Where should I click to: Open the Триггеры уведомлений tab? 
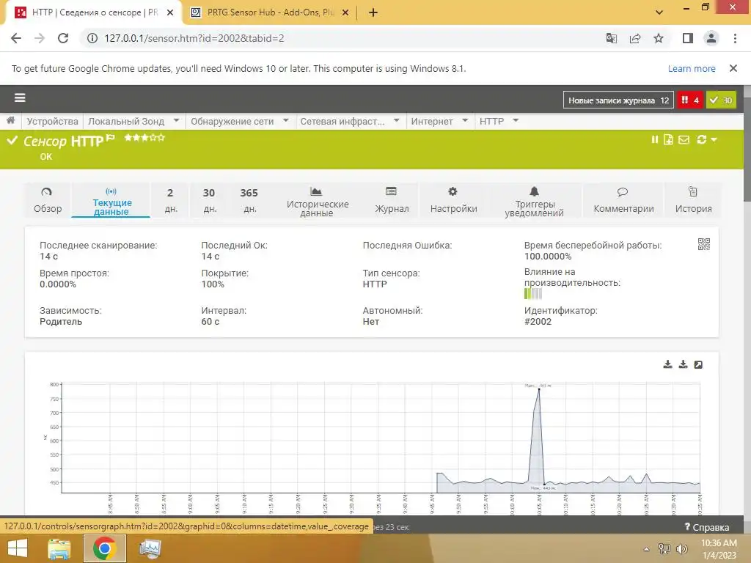(x=534, y=200)
